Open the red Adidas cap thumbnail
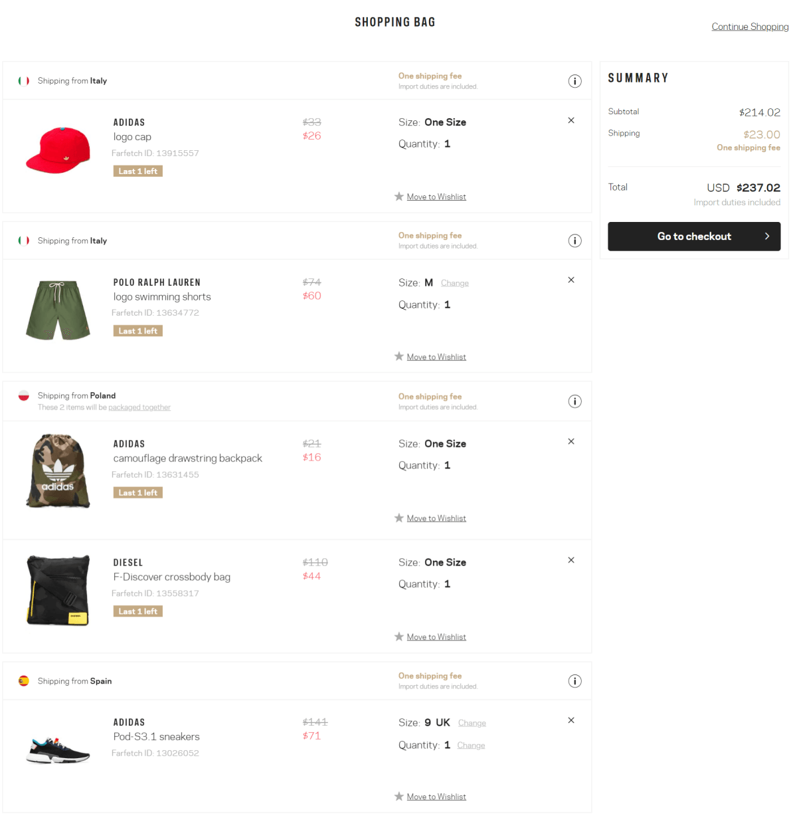The image size is (797, 814). [x=58, y=150]
